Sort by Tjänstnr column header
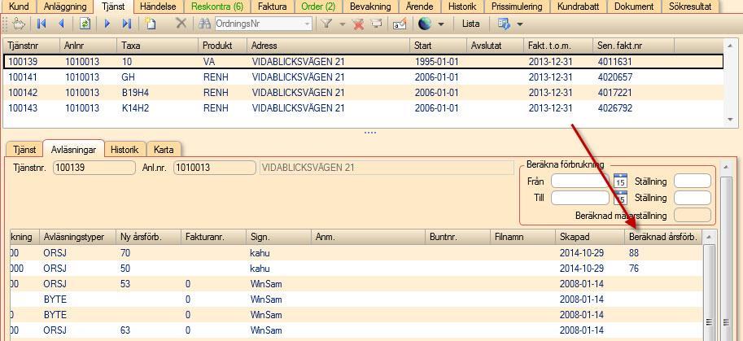This screenshot has width=743, height=341. [31, 46]
